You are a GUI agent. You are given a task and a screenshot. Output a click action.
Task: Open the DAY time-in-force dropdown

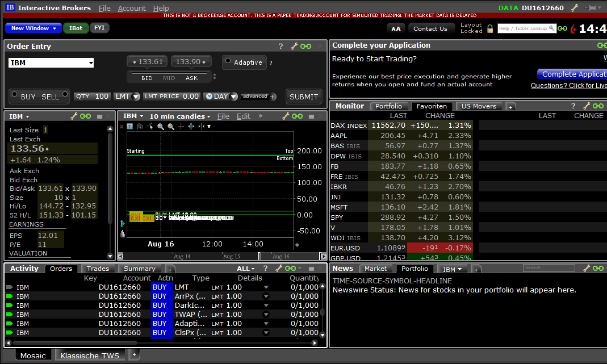pos(233,97)
